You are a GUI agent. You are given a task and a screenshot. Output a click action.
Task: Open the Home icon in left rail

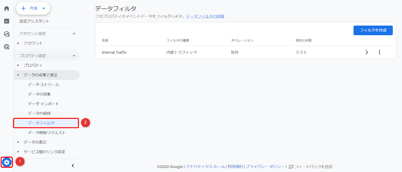coord(7,8)
